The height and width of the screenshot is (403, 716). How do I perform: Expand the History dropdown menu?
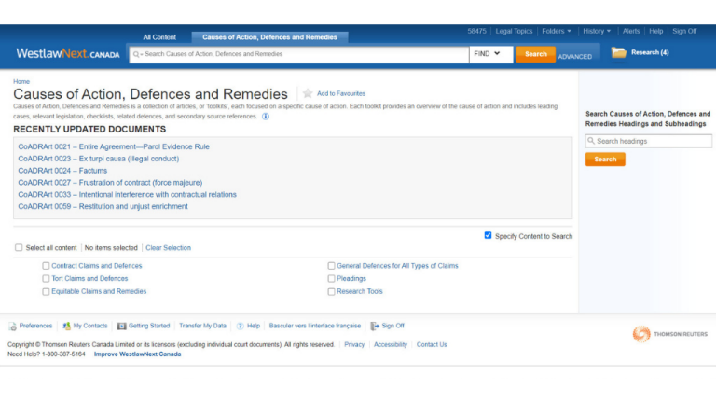[x=597, y=31]
